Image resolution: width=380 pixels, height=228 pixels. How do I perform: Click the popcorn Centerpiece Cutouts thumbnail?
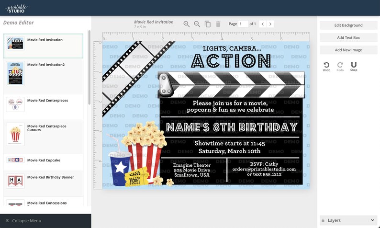[x=15, y=134]
